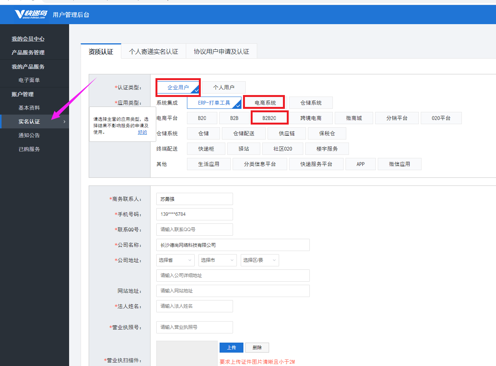Select 供应链 option
496x366 pixels.
click(287, 133)
